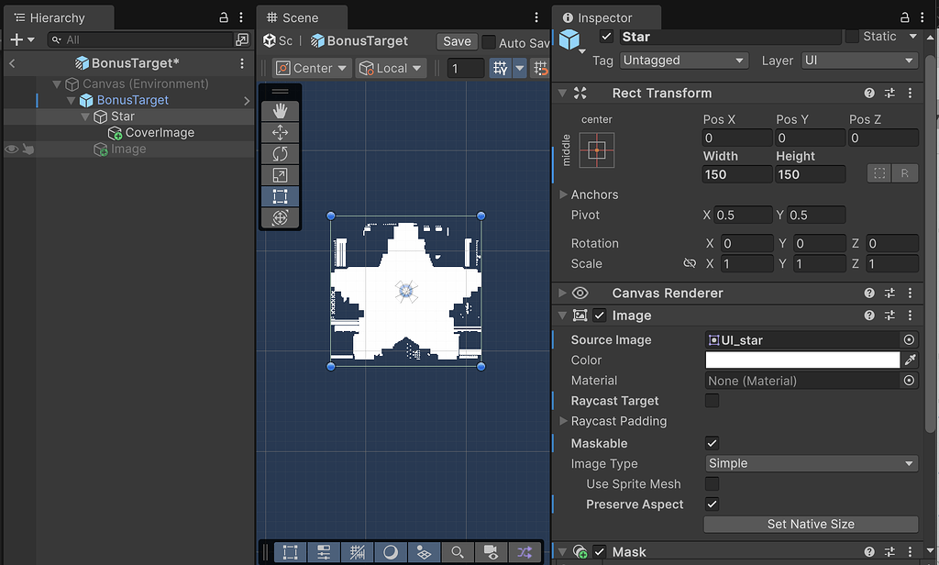Select the Rect Transform tool
939x565 pixels.
[280, 195]
